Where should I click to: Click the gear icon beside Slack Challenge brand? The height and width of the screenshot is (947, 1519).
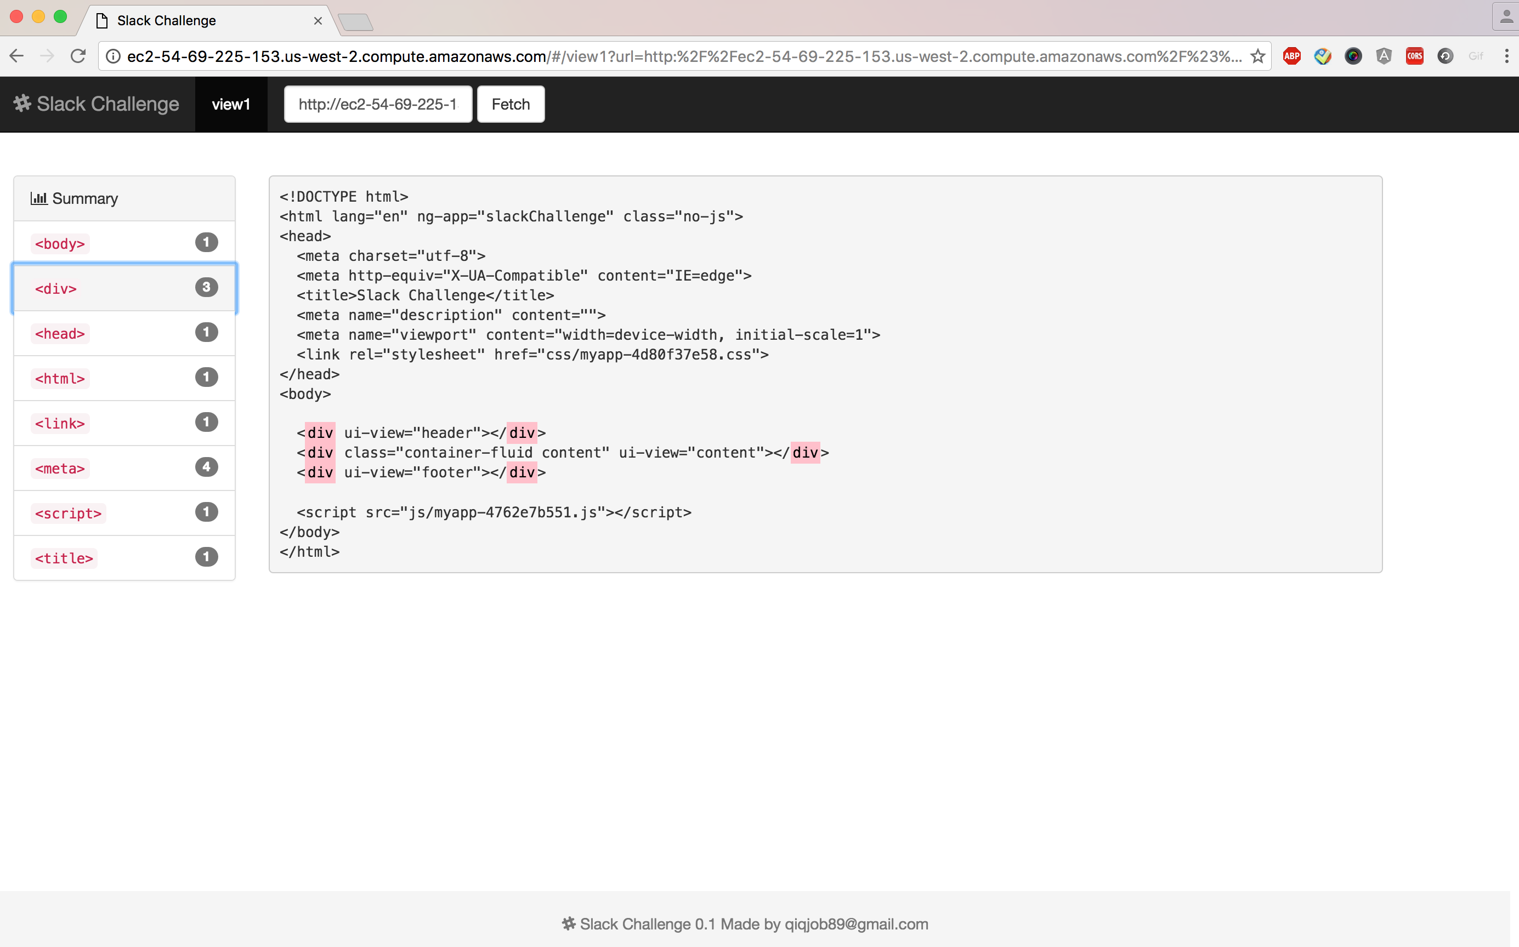pyautogui.click(x=22, y=104)
